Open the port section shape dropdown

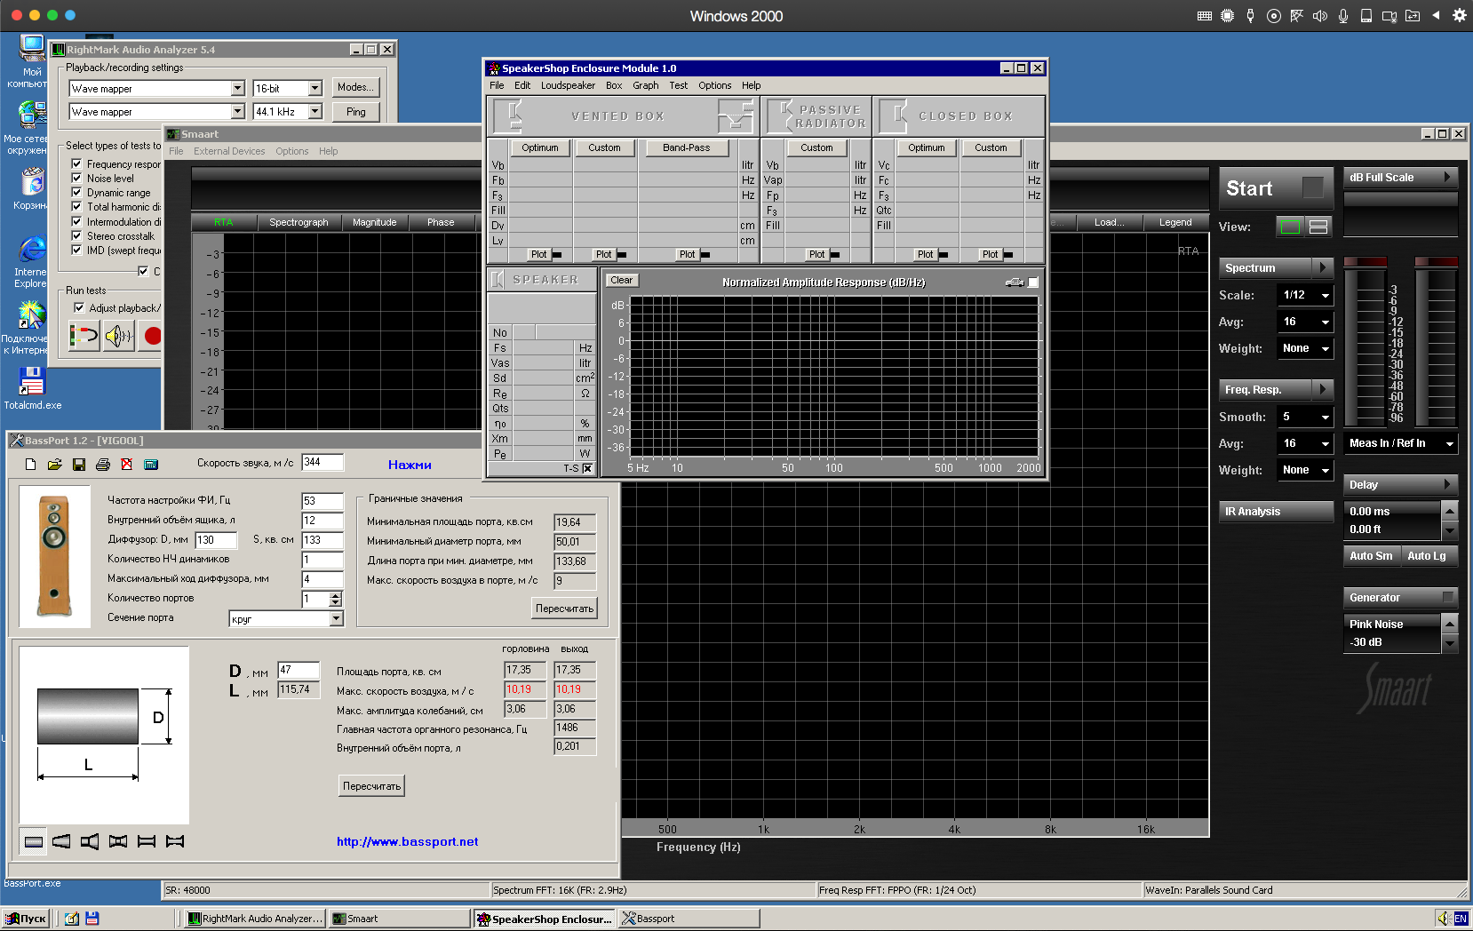click(336, 619)
